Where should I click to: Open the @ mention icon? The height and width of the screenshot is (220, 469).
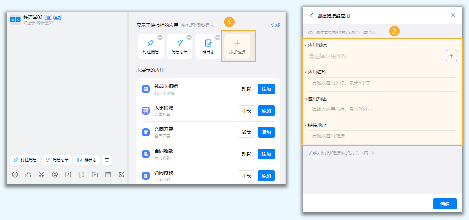(x=55, y=174)
